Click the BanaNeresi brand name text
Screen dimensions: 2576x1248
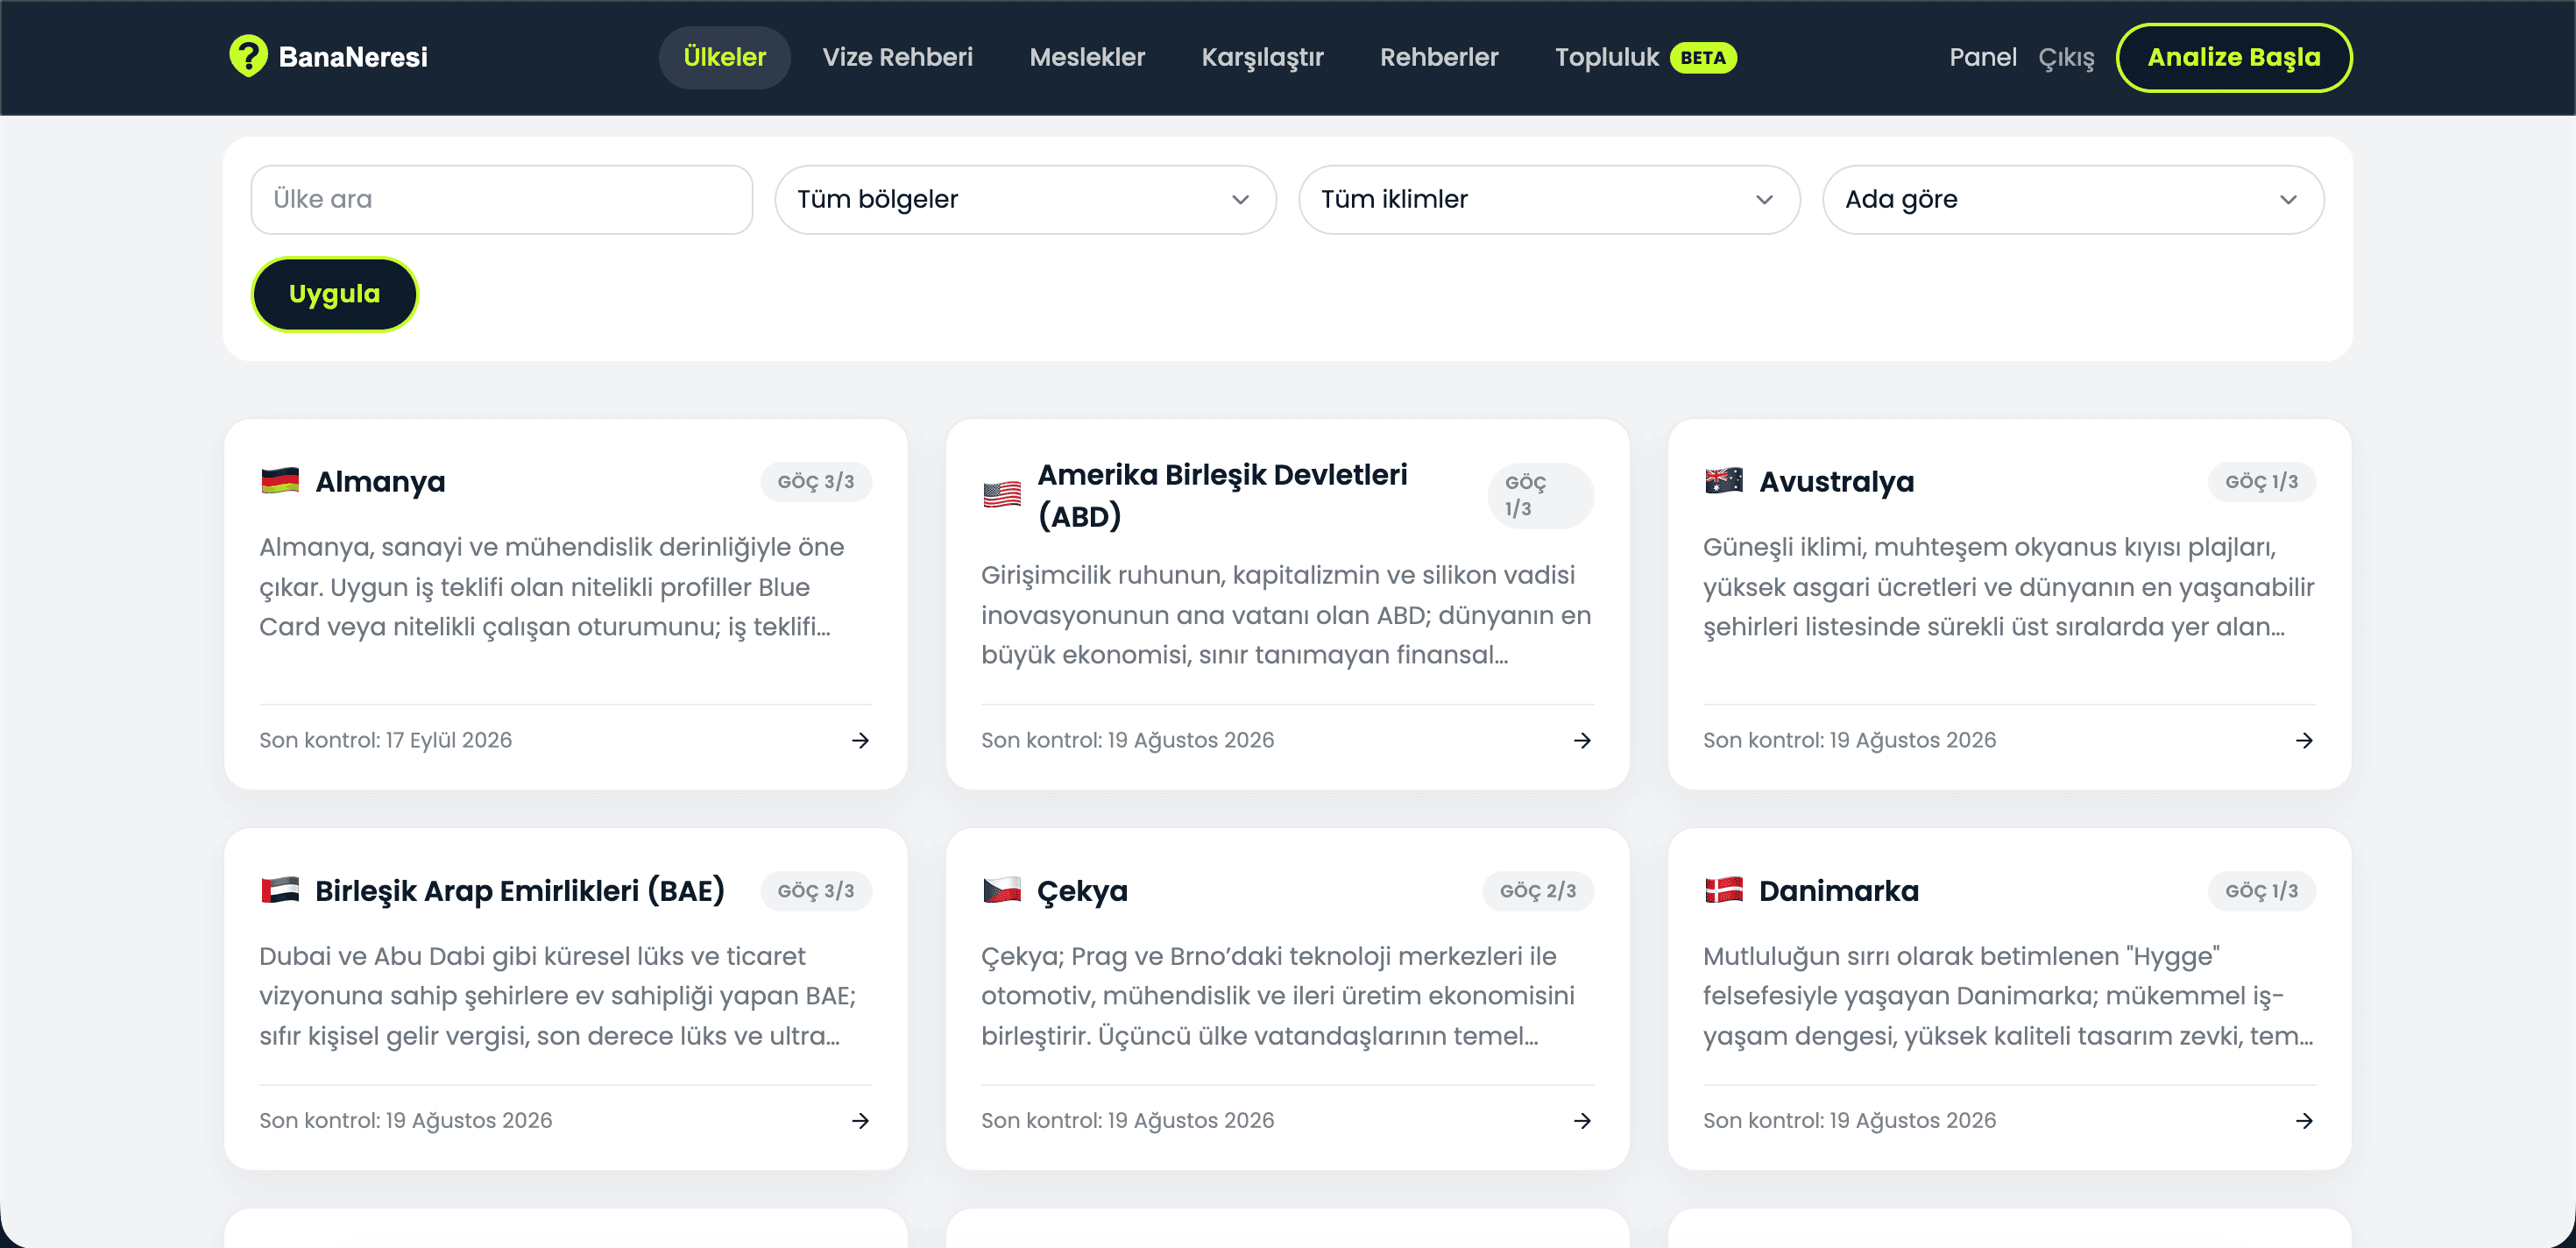353,57
